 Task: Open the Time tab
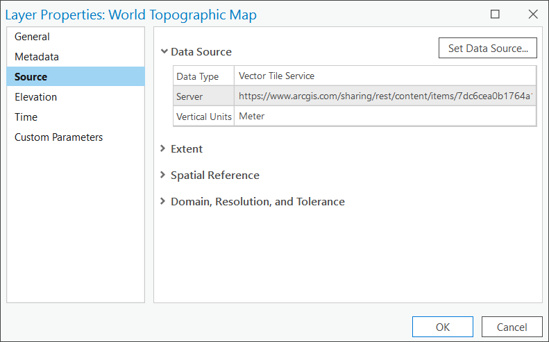click(x=26, y=117)
